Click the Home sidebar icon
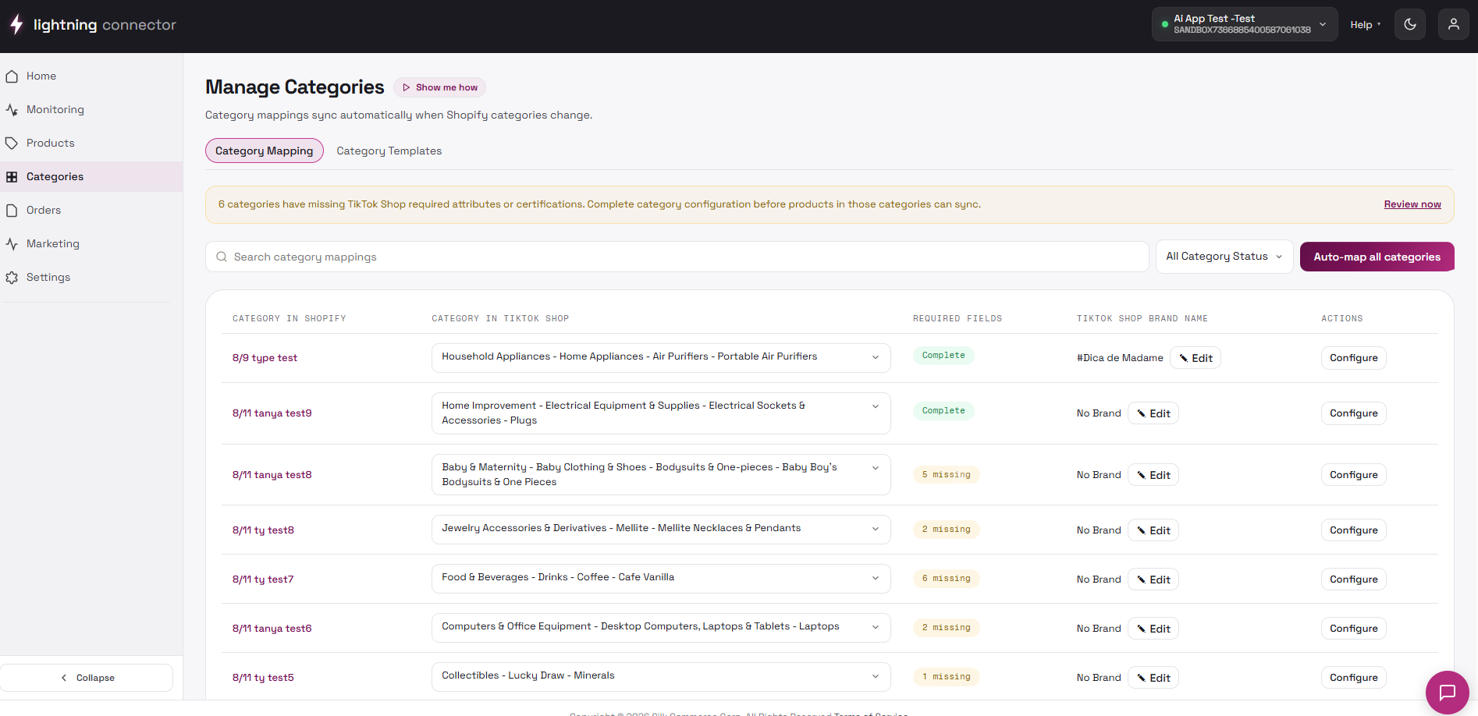1478x716 pixels. (12, 76)
